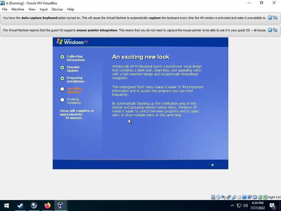This screenshot has width=281, height=211.
Task: Click the hard disk activity indicator
Action: point(213,197)
